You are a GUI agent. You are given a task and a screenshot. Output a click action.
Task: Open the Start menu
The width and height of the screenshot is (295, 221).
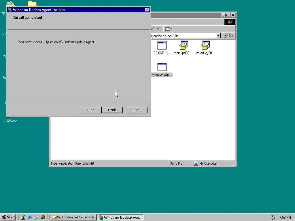[x=8, y=217]
